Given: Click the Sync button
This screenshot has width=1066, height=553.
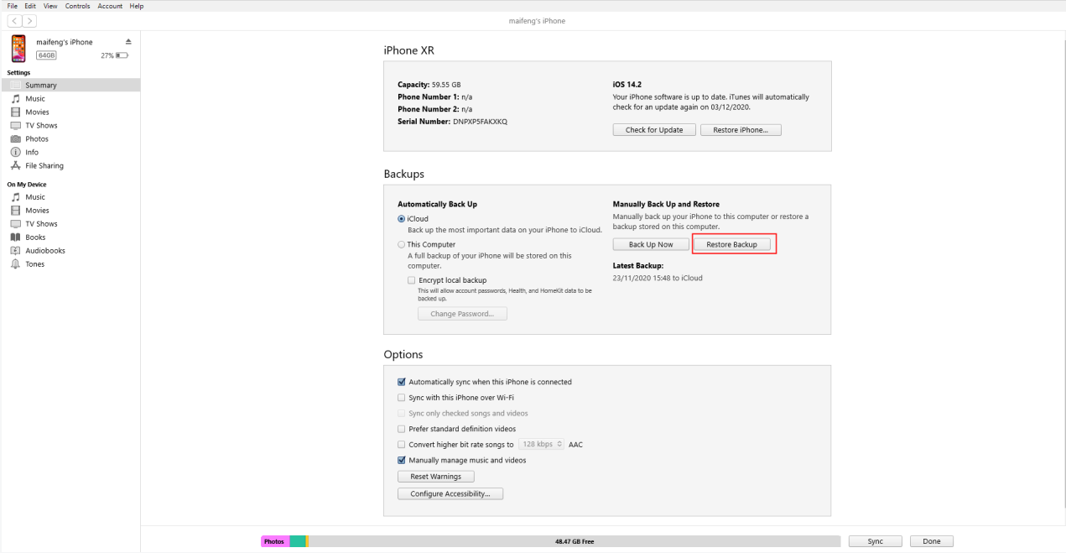Looking at the screenshot, I should pos(875,541).
